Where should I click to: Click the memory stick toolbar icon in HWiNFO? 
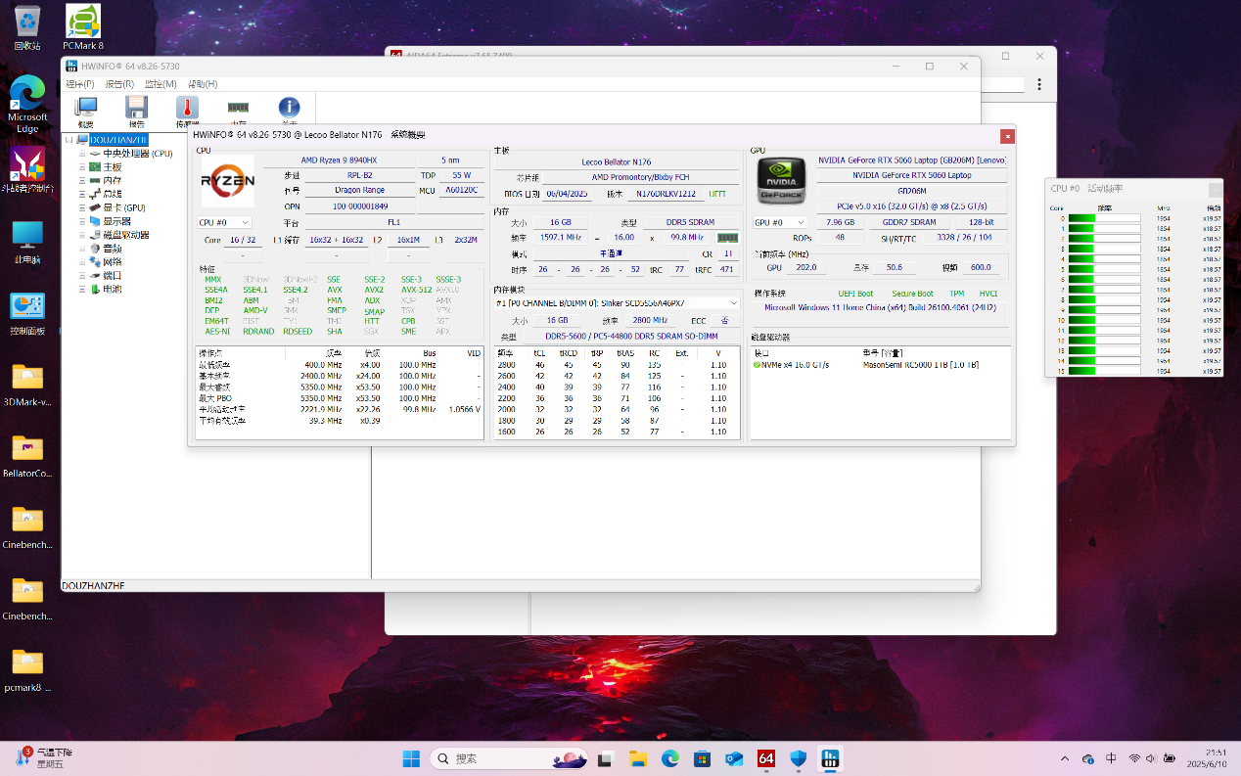(238, 110)
